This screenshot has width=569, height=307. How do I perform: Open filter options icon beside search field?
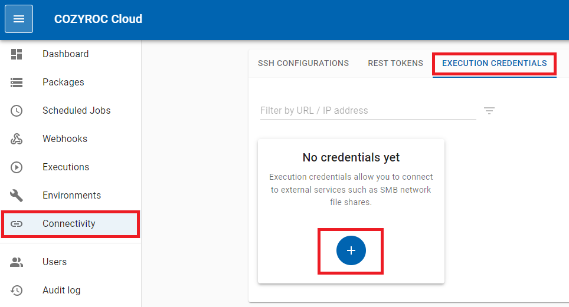coord(489,111)
